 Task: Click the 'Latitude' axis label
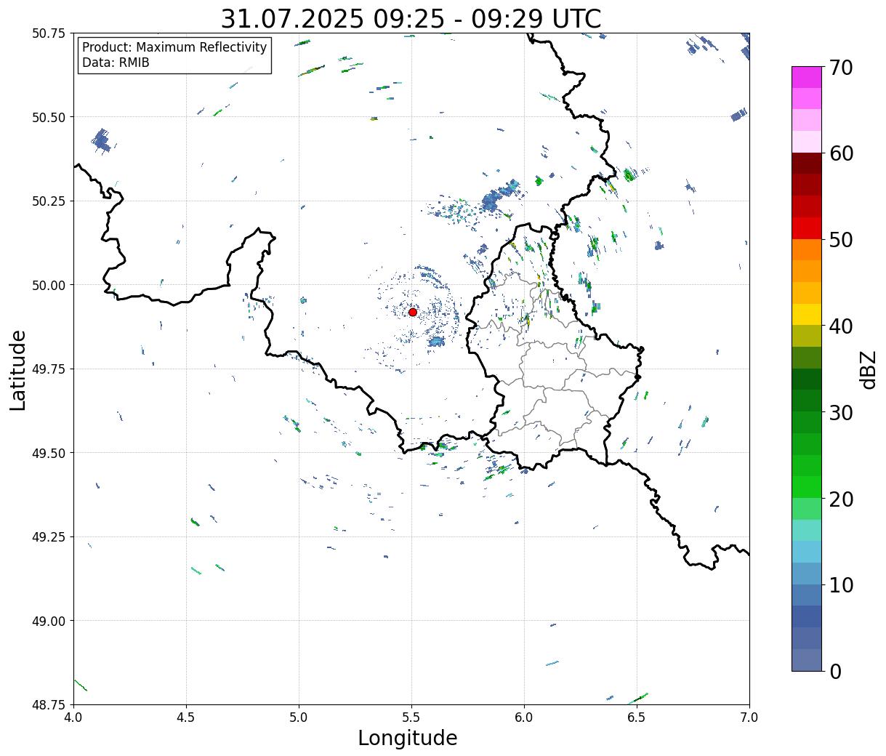pyautogui.click(x=18, y=370)
